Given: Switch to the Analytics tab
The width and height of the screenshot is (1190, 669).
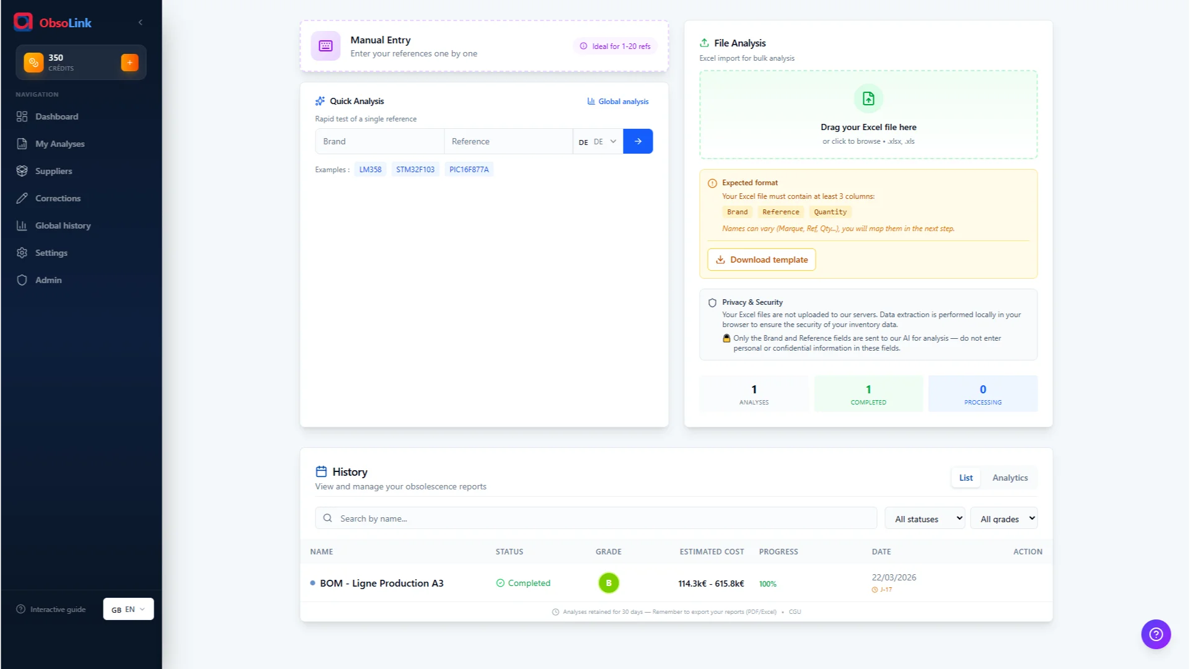Looking at the screenshot, I should 1010,478.
